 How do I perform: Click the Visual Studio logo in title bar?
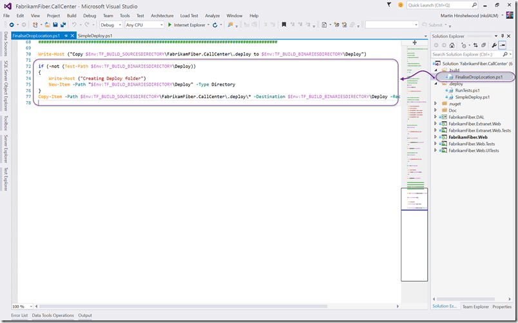(x=8, y=6)
